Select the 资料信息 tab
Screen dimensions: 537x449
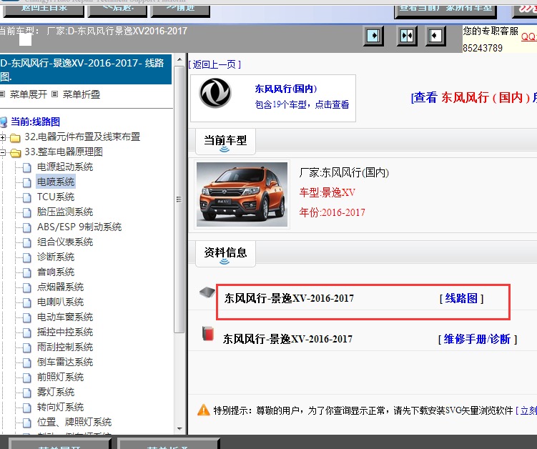[225, 254]
